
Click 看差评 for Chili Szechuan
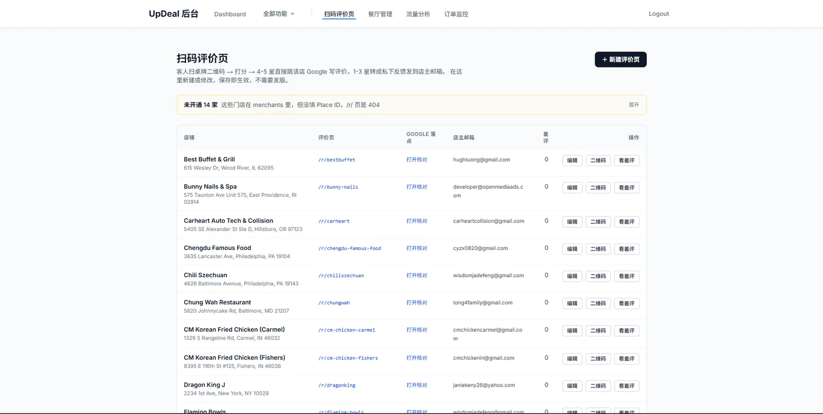tap(627, 276)
